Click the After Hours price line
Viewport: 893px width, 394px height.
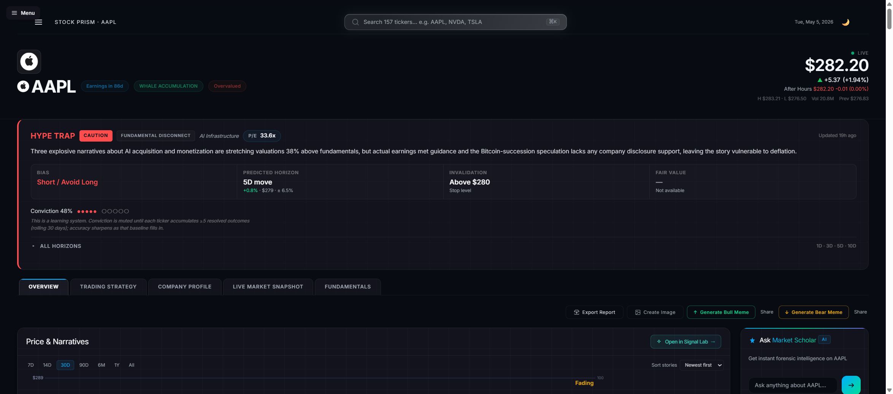pyautogui.click(x=826, y=89)
